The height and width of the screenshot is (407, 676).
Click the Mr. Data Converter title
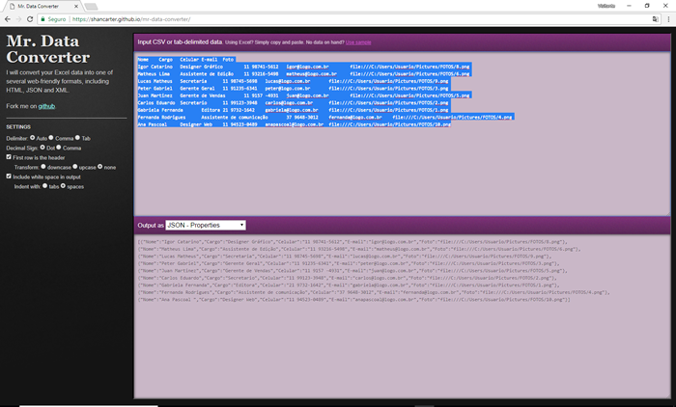[48, 49]
